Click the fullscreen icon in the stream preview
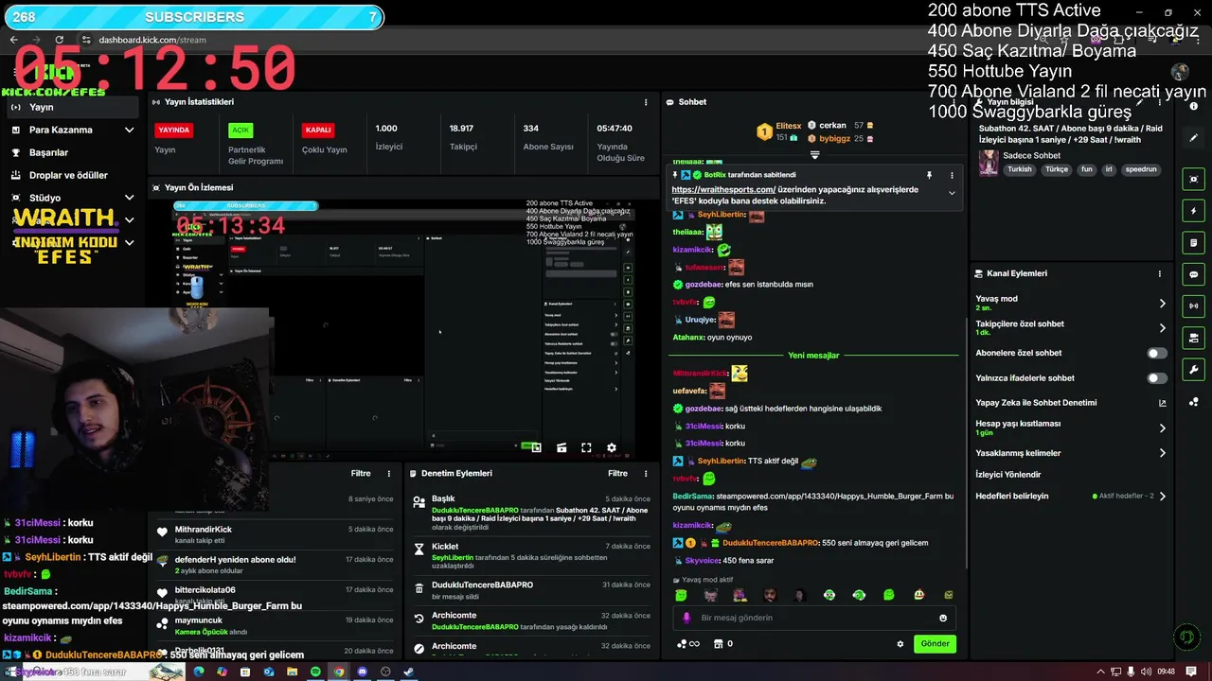 pyautogui.click(x=586, y=447)
